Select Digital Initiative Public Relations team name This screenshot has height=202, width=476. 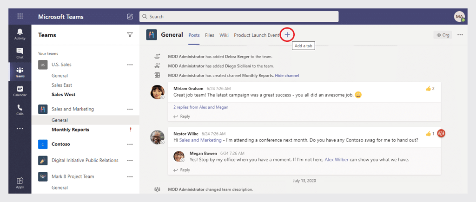(x=85, y=160)
